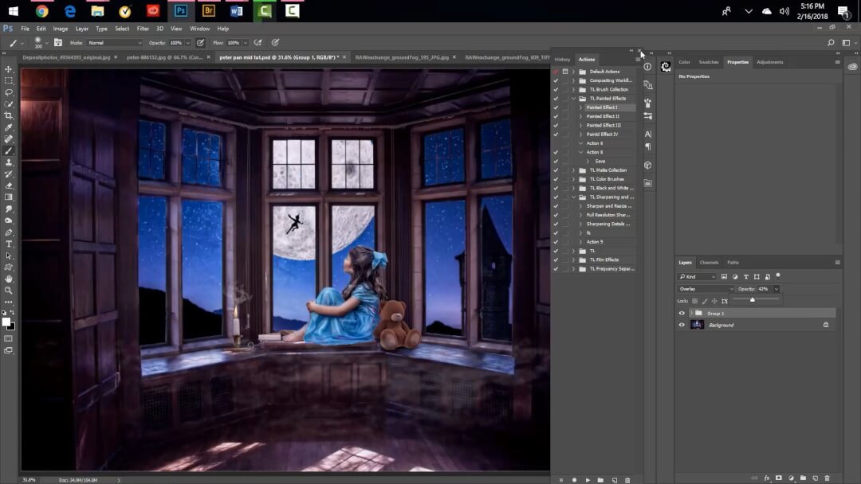Screen dimensions: 861x484
Task: Select the Hand tool
Action: [8, 279]
